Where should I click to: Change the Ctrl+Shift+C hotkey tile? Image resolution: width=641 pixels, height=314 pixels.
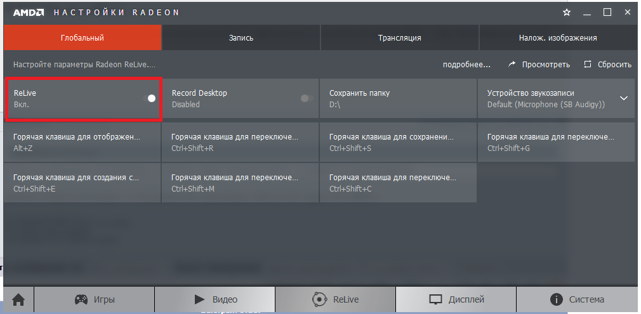click(x=398, y=183)
